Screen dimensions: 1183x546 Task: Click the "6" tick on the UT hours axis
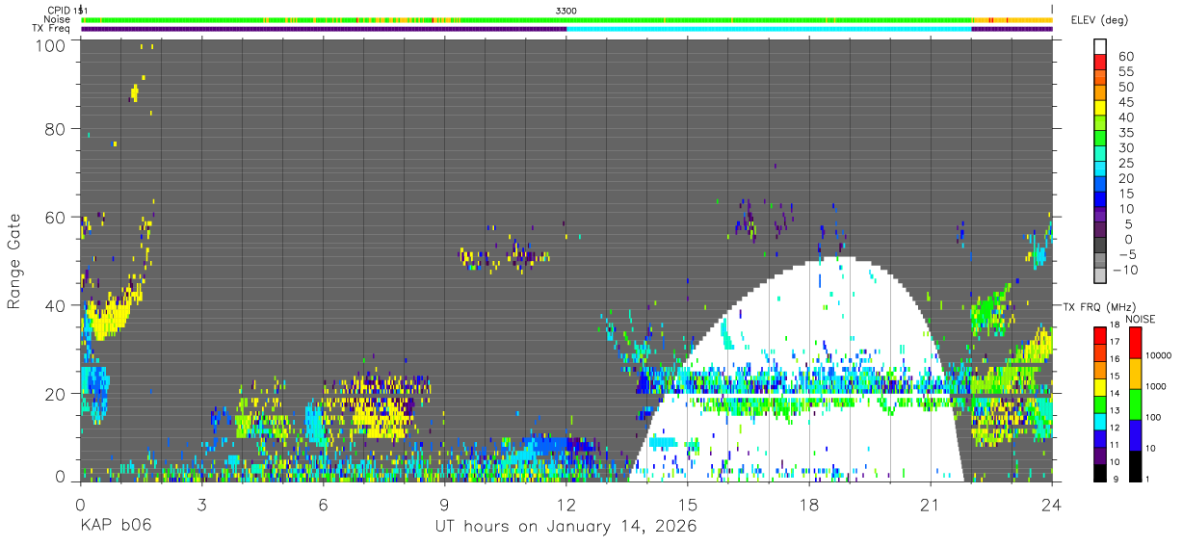pos(323,504)
